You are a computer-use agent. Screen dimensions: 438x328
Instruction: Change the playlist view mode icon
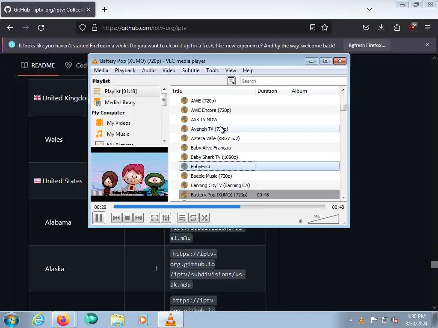click(231, 81)
